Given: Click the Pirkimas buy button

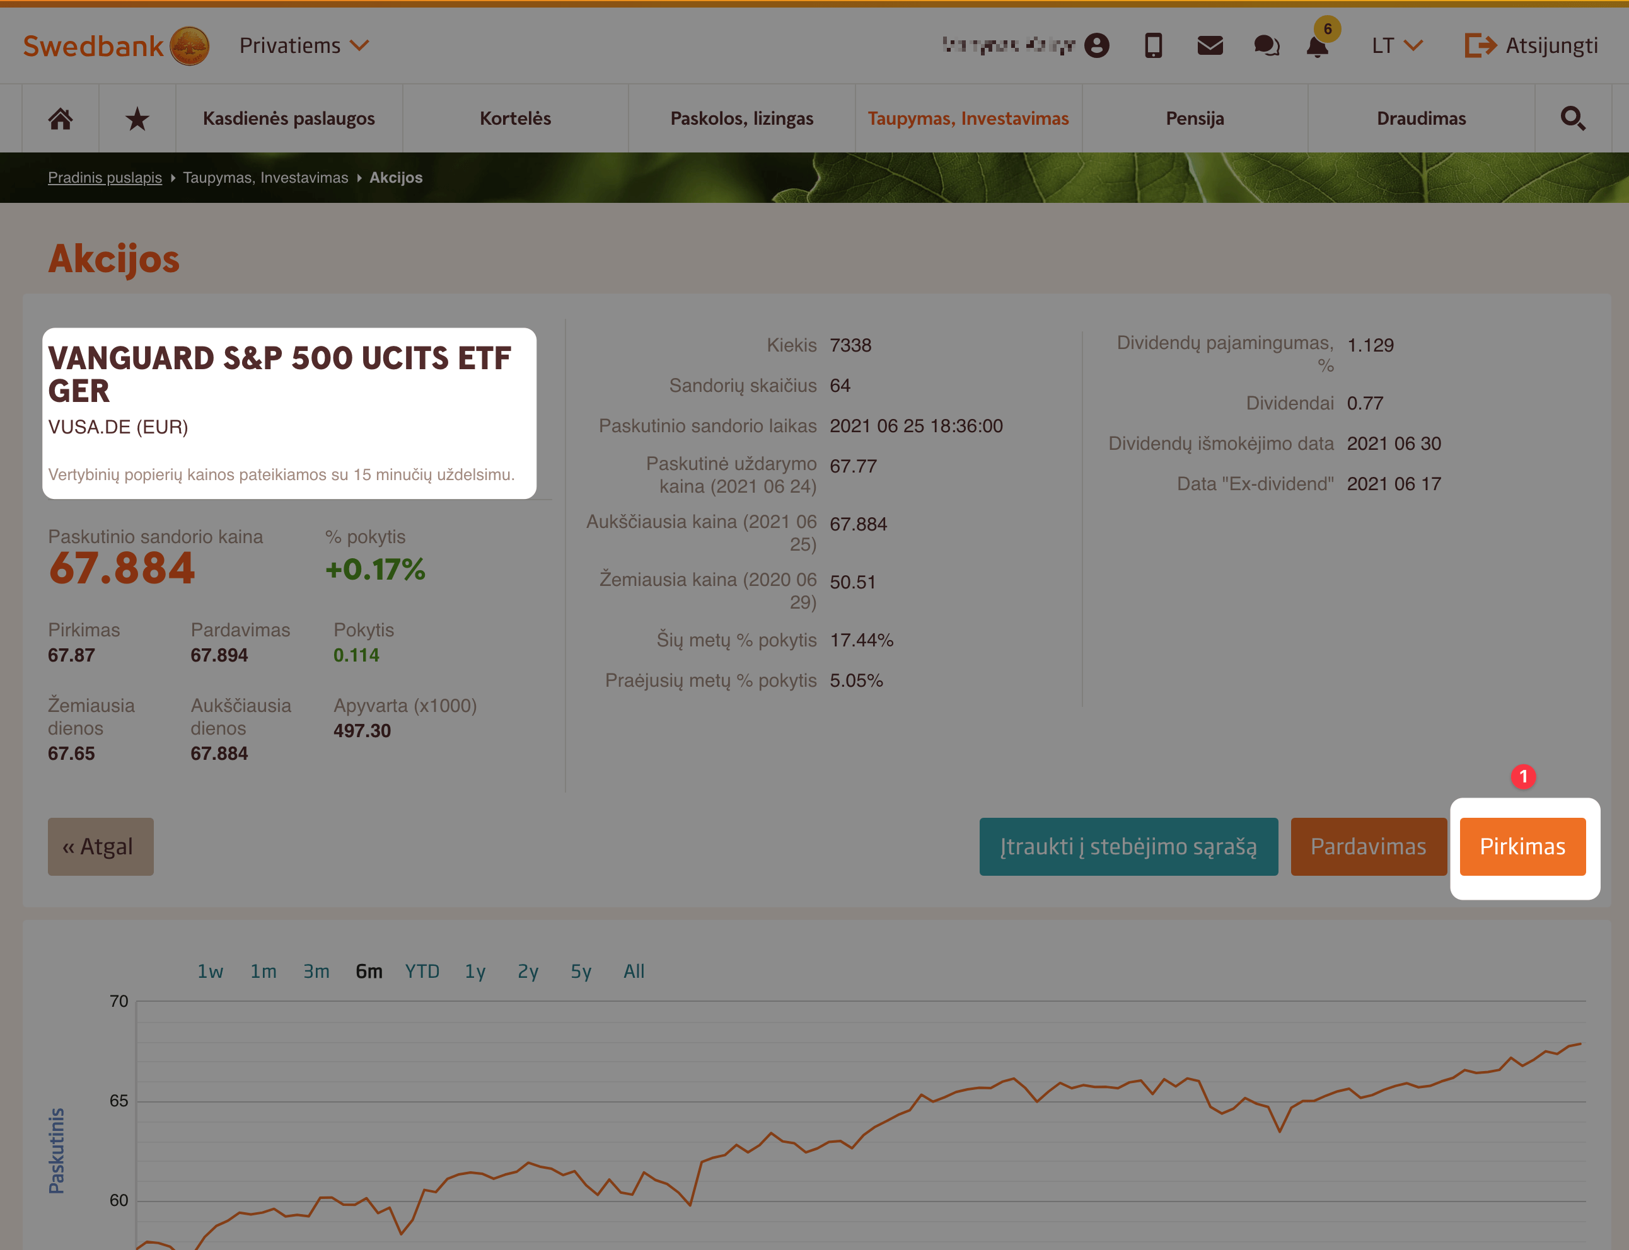Looking at the screenshot, I should tap(1522, 847).
